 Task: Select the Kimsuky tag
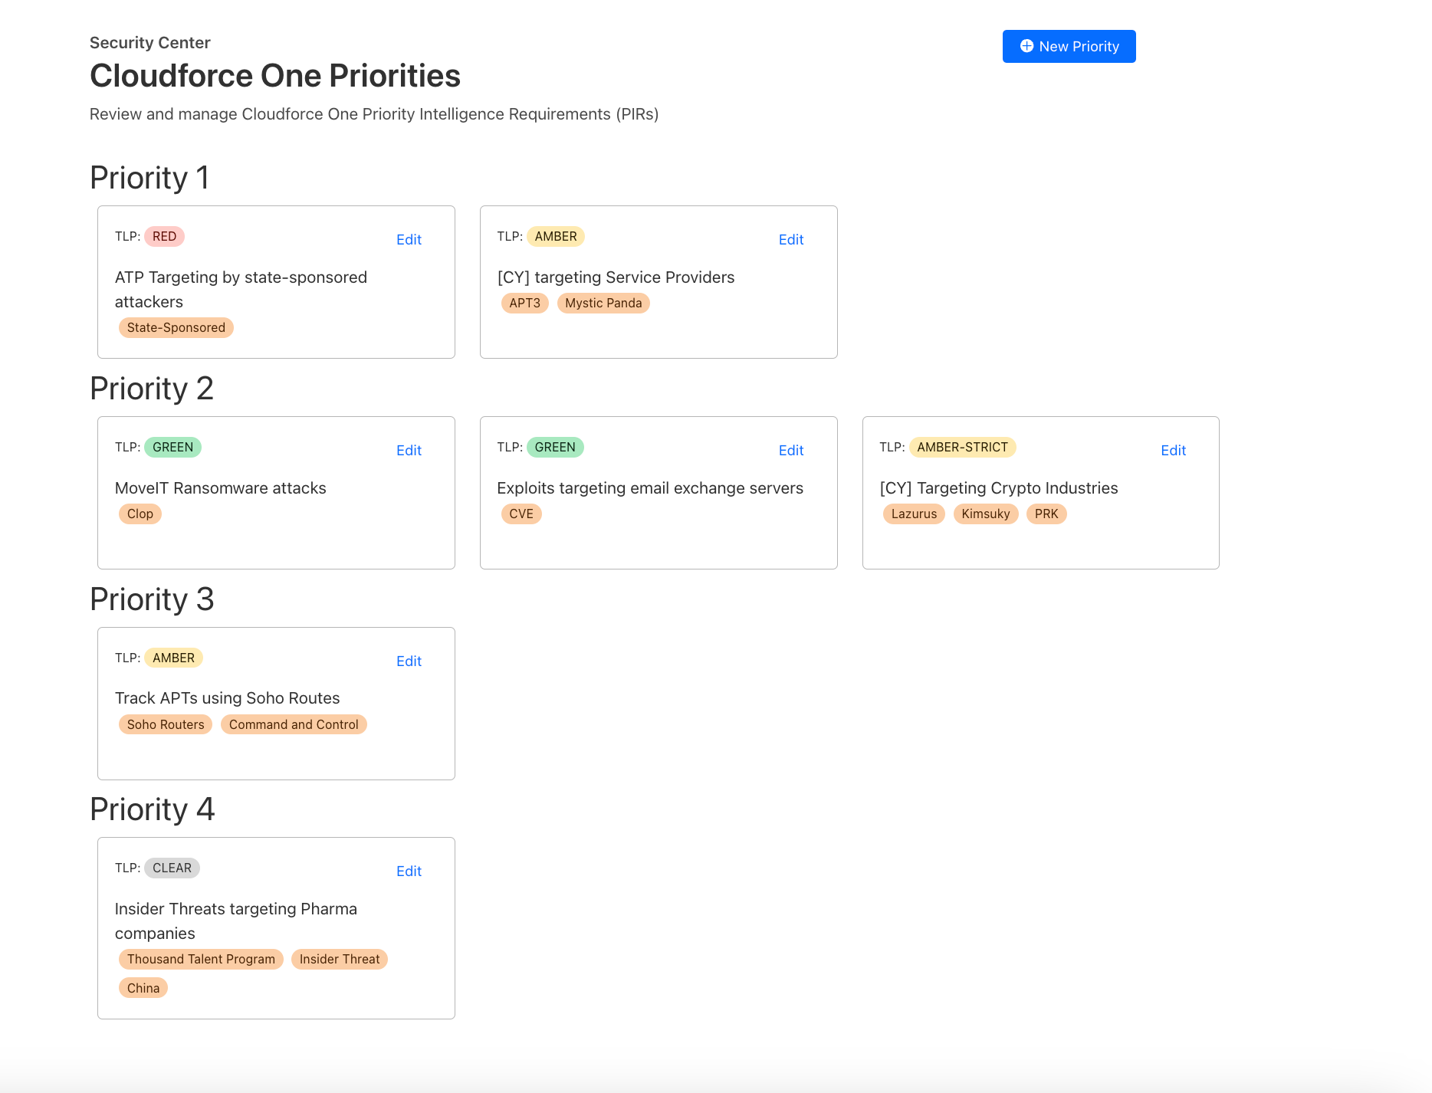986,514
